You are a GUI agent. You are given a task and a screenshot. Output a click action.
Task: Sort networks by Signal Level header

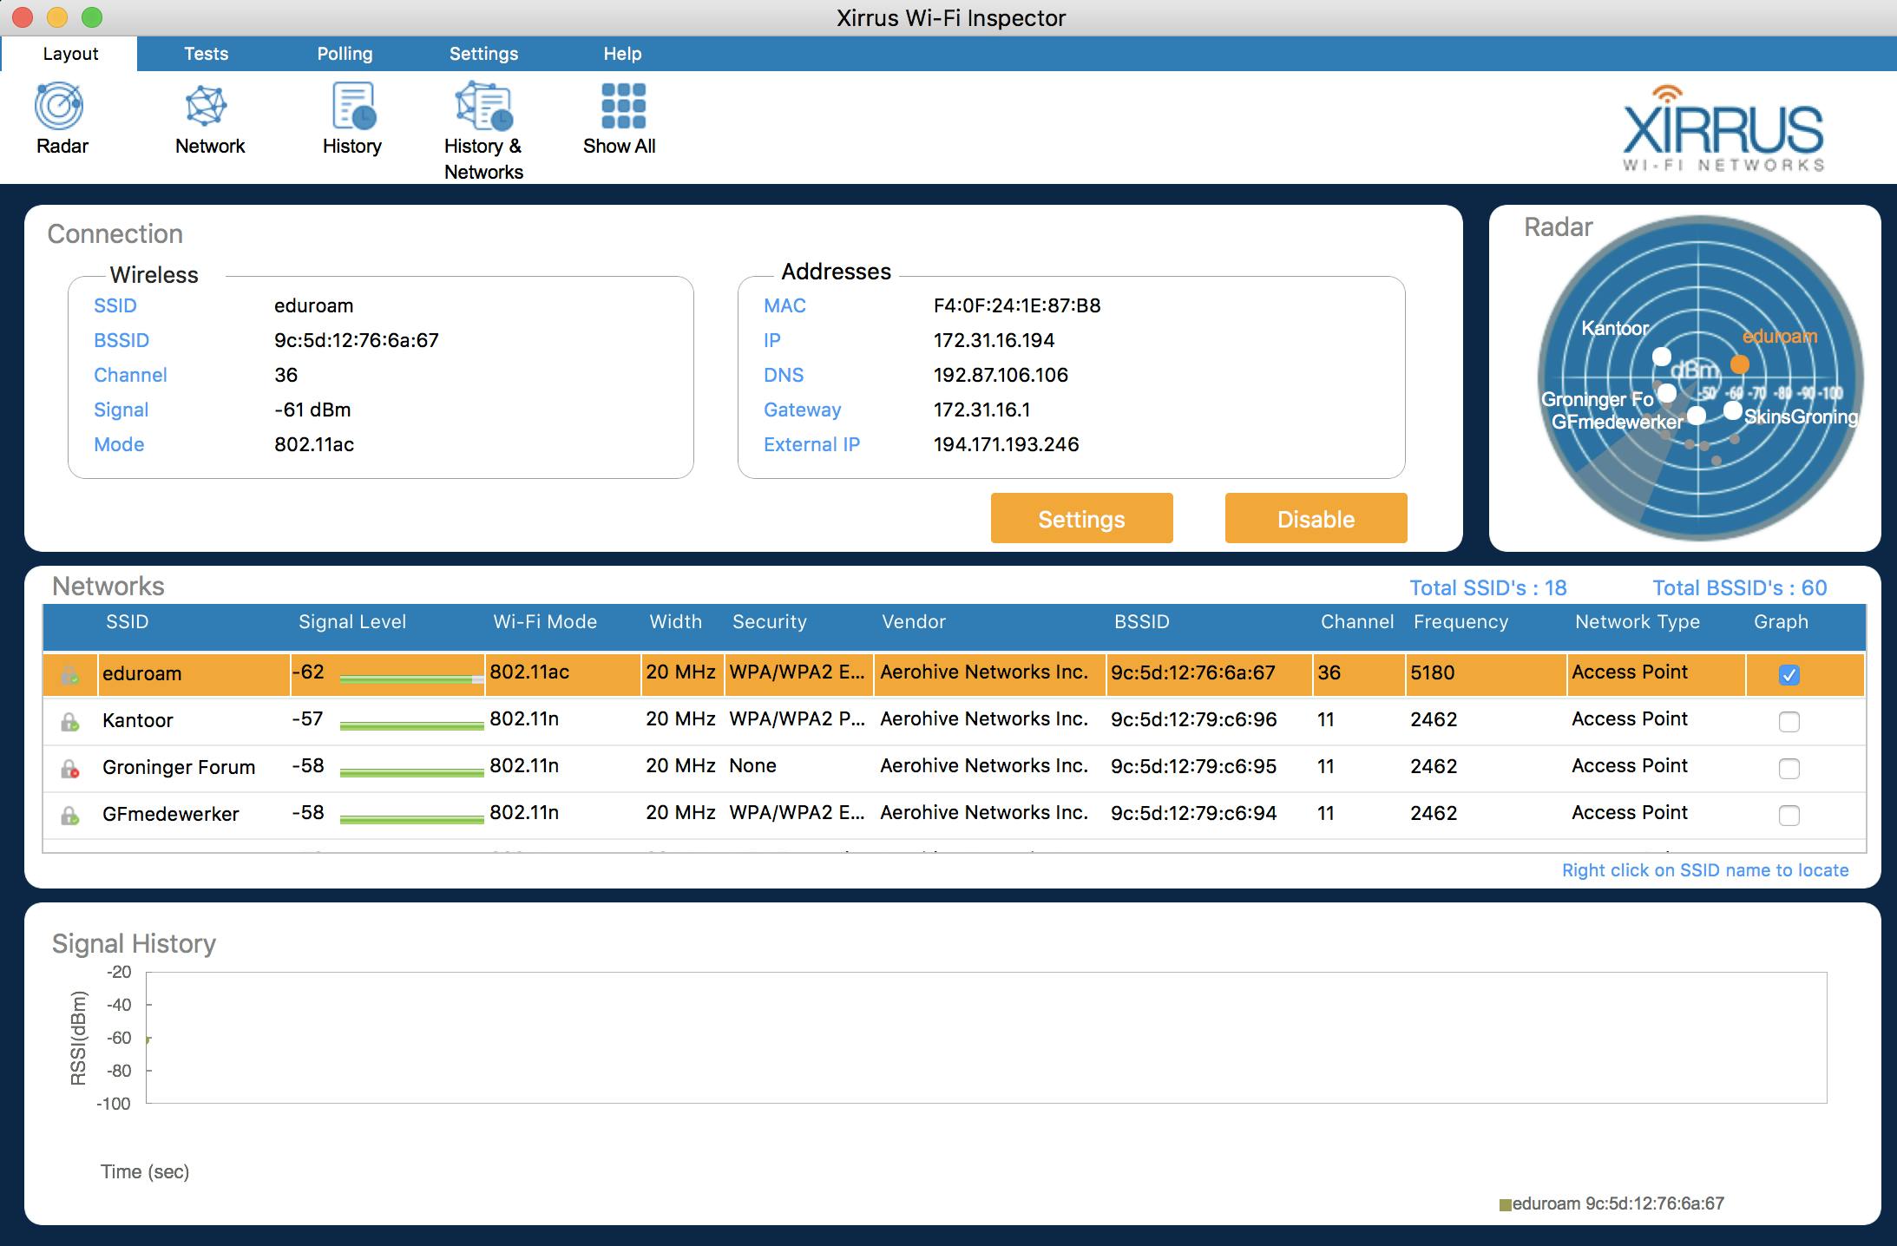point(351,622)
